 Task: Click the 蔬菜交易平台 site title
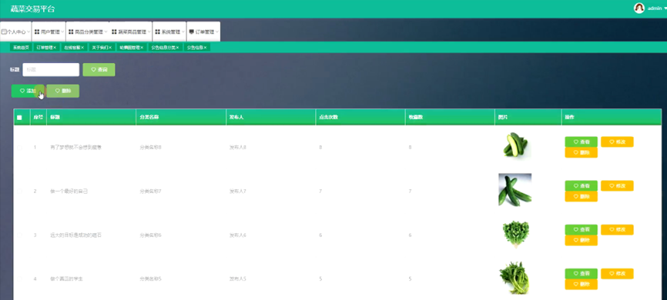click(33, 9)
